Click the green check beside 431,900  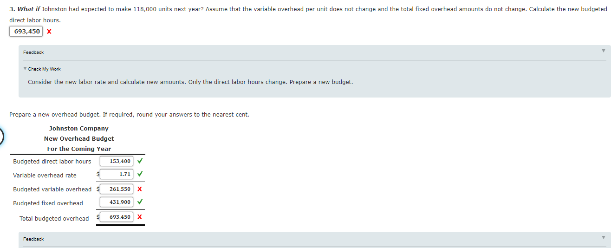(x=140, y=202)
